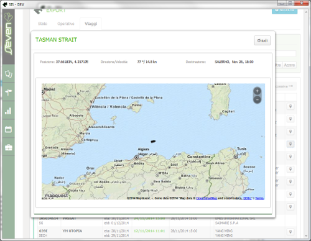This screenshot has height=241, width=311.
Task: Switch to the Viaggi tab
Action: pos(91,24)
